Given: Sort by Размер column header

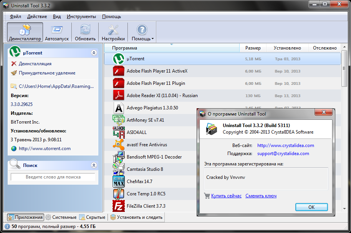Looking at the screenshot, I should pos(253,48).
